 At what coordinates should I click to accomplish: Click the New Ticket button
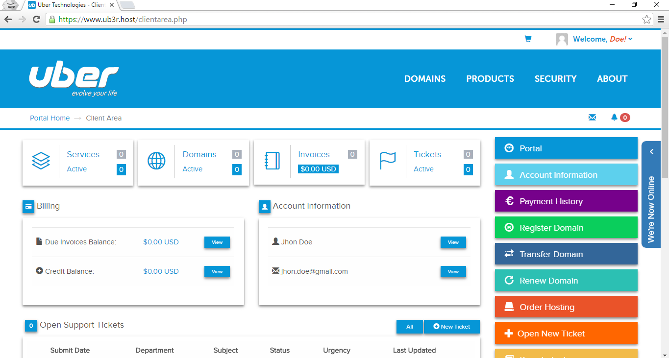[451, 327]
